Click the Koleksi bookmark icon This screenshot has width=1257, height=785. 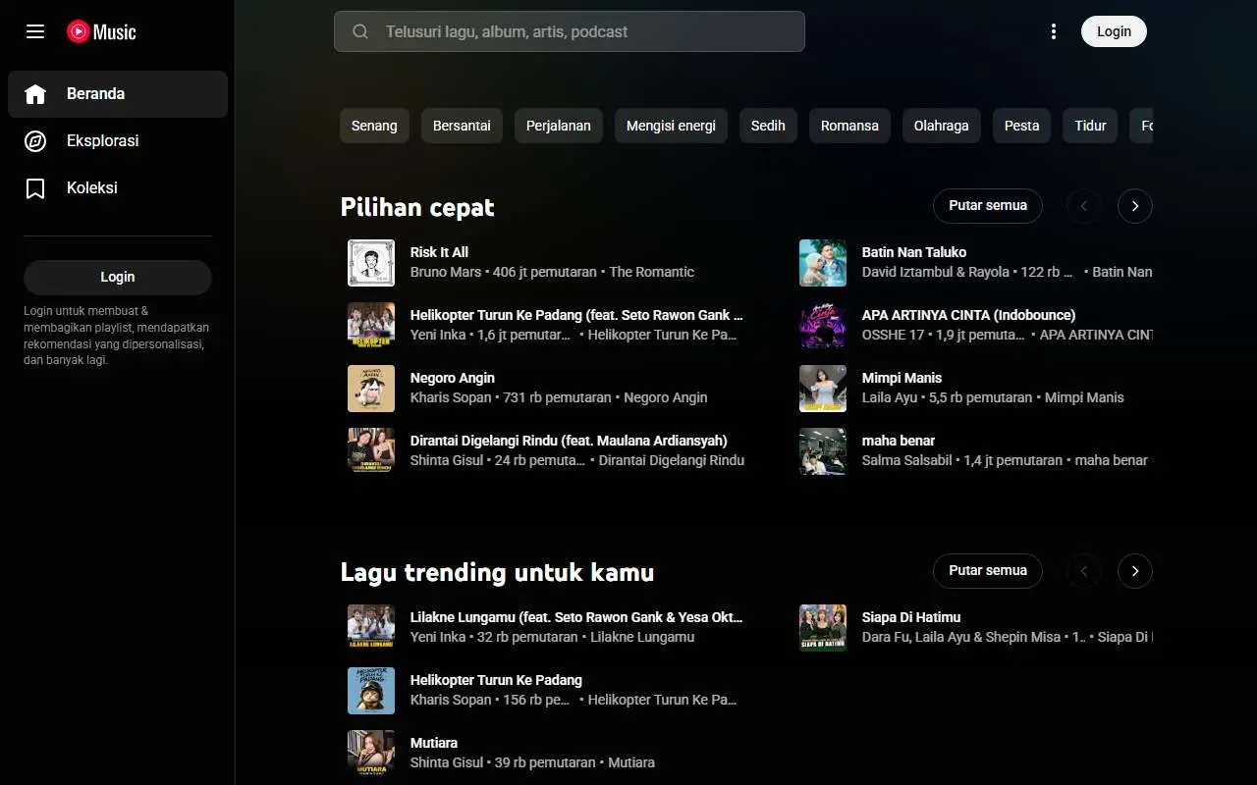tap(35, 188)
